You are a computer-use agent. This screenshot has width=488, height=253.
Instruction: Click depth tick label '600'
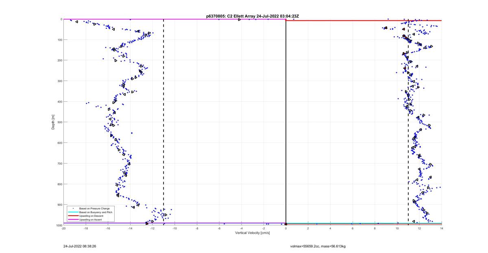click(59, 143)
